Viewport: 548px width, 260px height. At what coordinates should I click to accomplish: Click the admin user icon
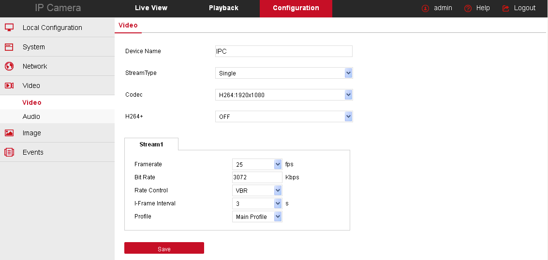tap(425, 8)
